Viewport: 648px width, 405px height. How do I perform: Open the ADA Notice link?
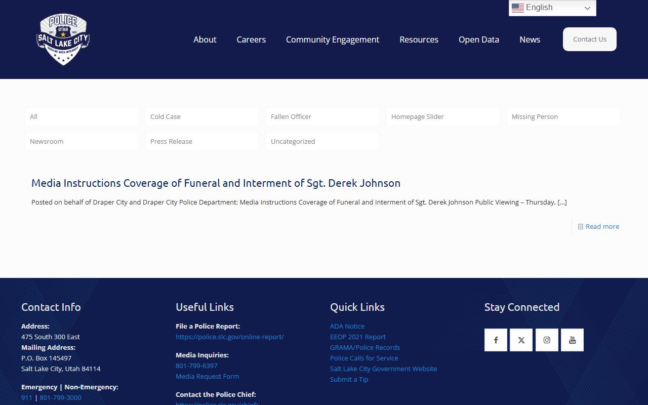coord(347,326)
